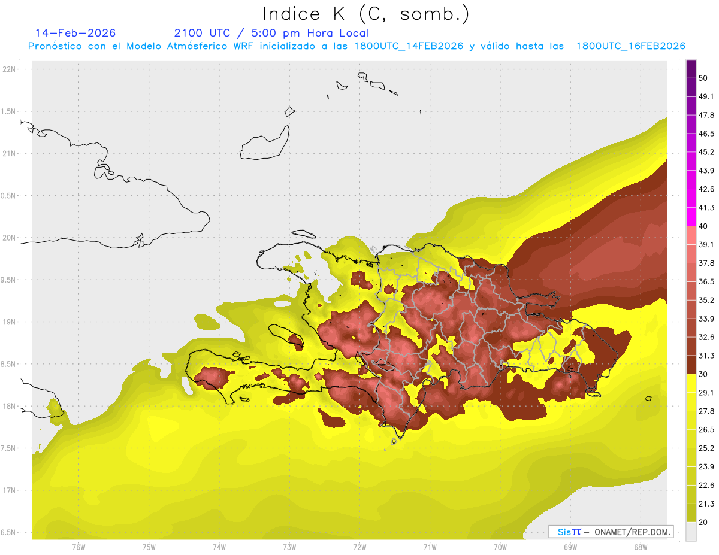Pick the salmon swatch between 39.1 and 40
Screen dimensions: 719x555
coord(691,235)
